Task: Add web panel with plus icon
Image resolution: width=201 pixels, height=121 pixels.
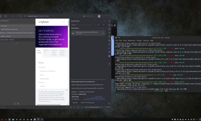Action: 109,64
